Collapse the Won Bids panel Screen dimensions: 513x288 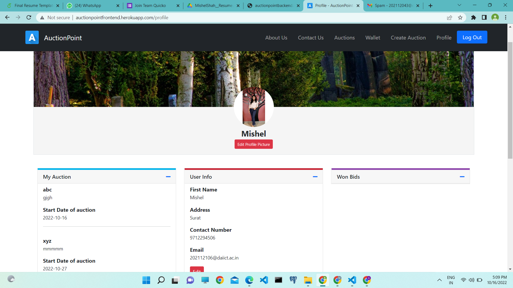462,177
